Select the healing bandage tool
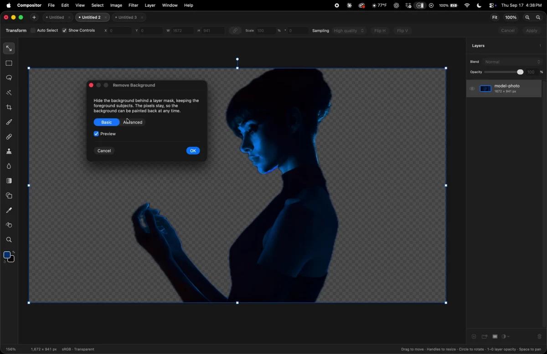The image size is (547, 354). tap(9, 137)
